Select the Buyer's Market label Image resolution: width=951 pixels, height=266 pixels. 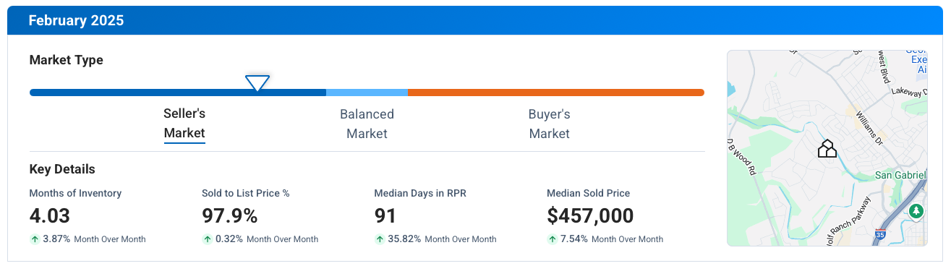click(550, 124)
